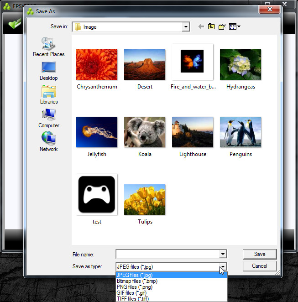The height and width of the screenshot is (302, 298).
Task: Click the Save button
Action: 260,254
